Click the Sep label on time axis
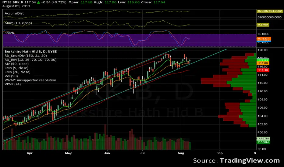 click(x=219, y=153)
